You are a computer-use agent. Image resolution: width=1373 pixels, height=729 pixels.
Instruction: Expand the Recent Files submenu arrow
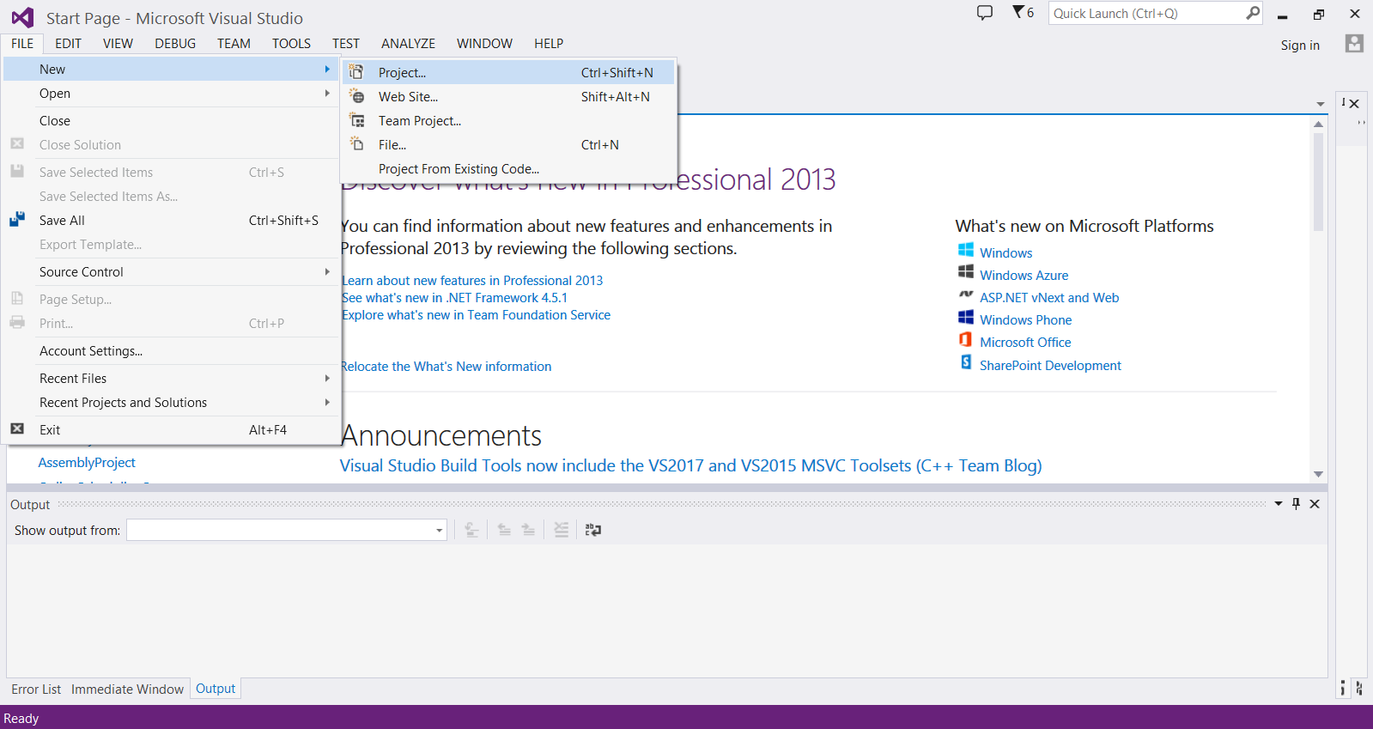pyautogui.click(x=327, y=378)
